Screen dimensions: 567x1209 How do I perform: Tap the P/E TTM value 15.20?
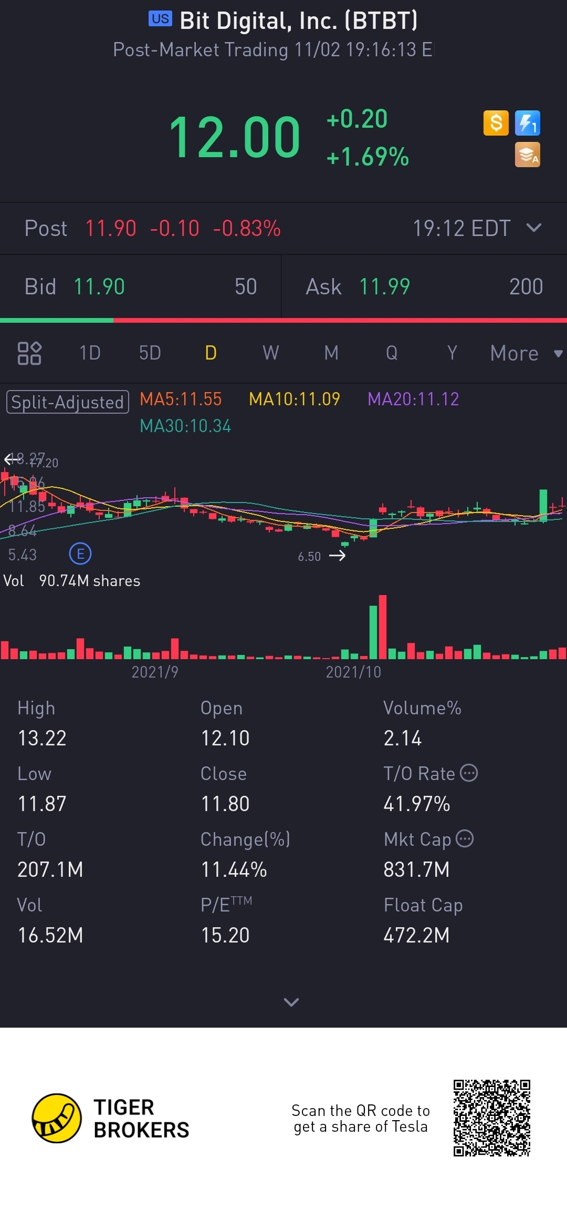coord(225,935)
